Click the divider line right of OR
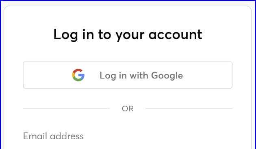This screenshot has height=149, width=256. pyautogui.click(x=189, y=109)
